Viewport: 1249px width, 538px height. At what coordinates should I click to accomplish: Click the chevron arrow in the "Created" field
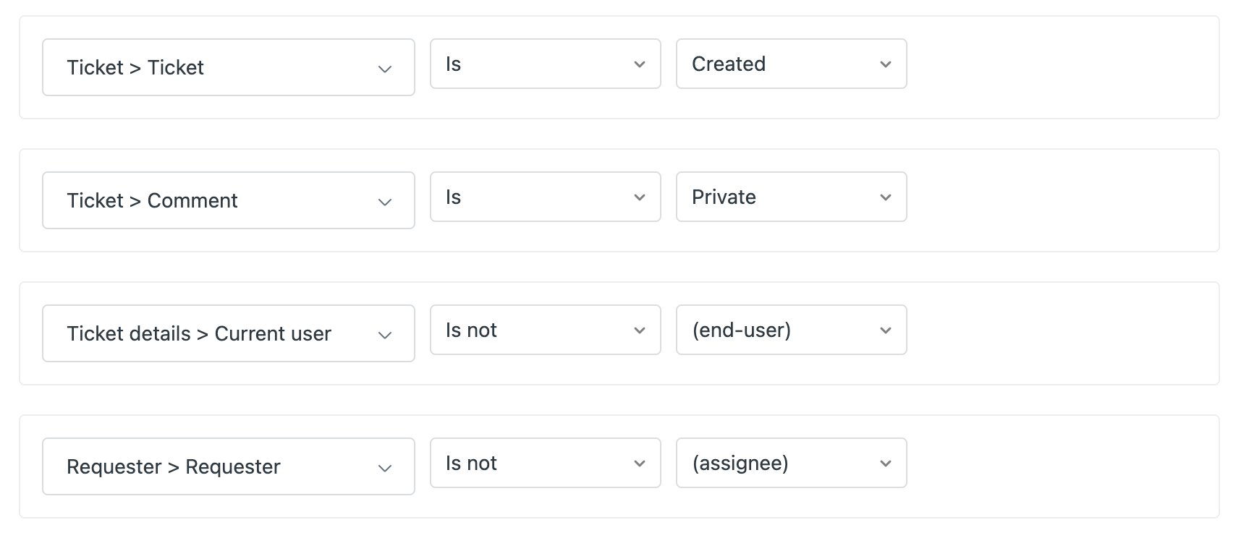click(885, 65)
